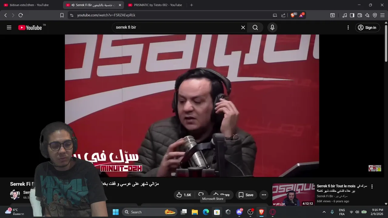
Task: Go back in browser
Action: click(5, 15)
